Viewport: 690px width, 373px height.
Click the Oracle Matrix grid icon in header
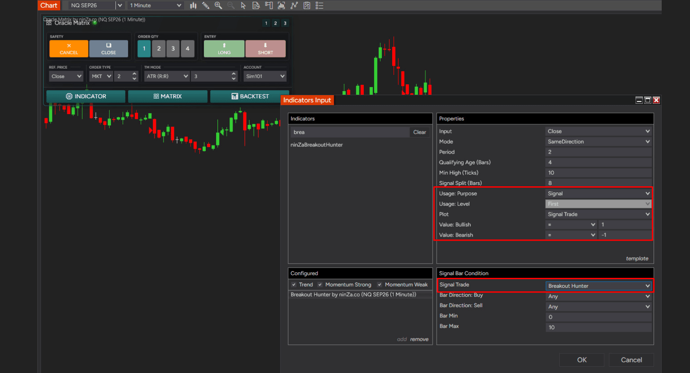point(49,23)
